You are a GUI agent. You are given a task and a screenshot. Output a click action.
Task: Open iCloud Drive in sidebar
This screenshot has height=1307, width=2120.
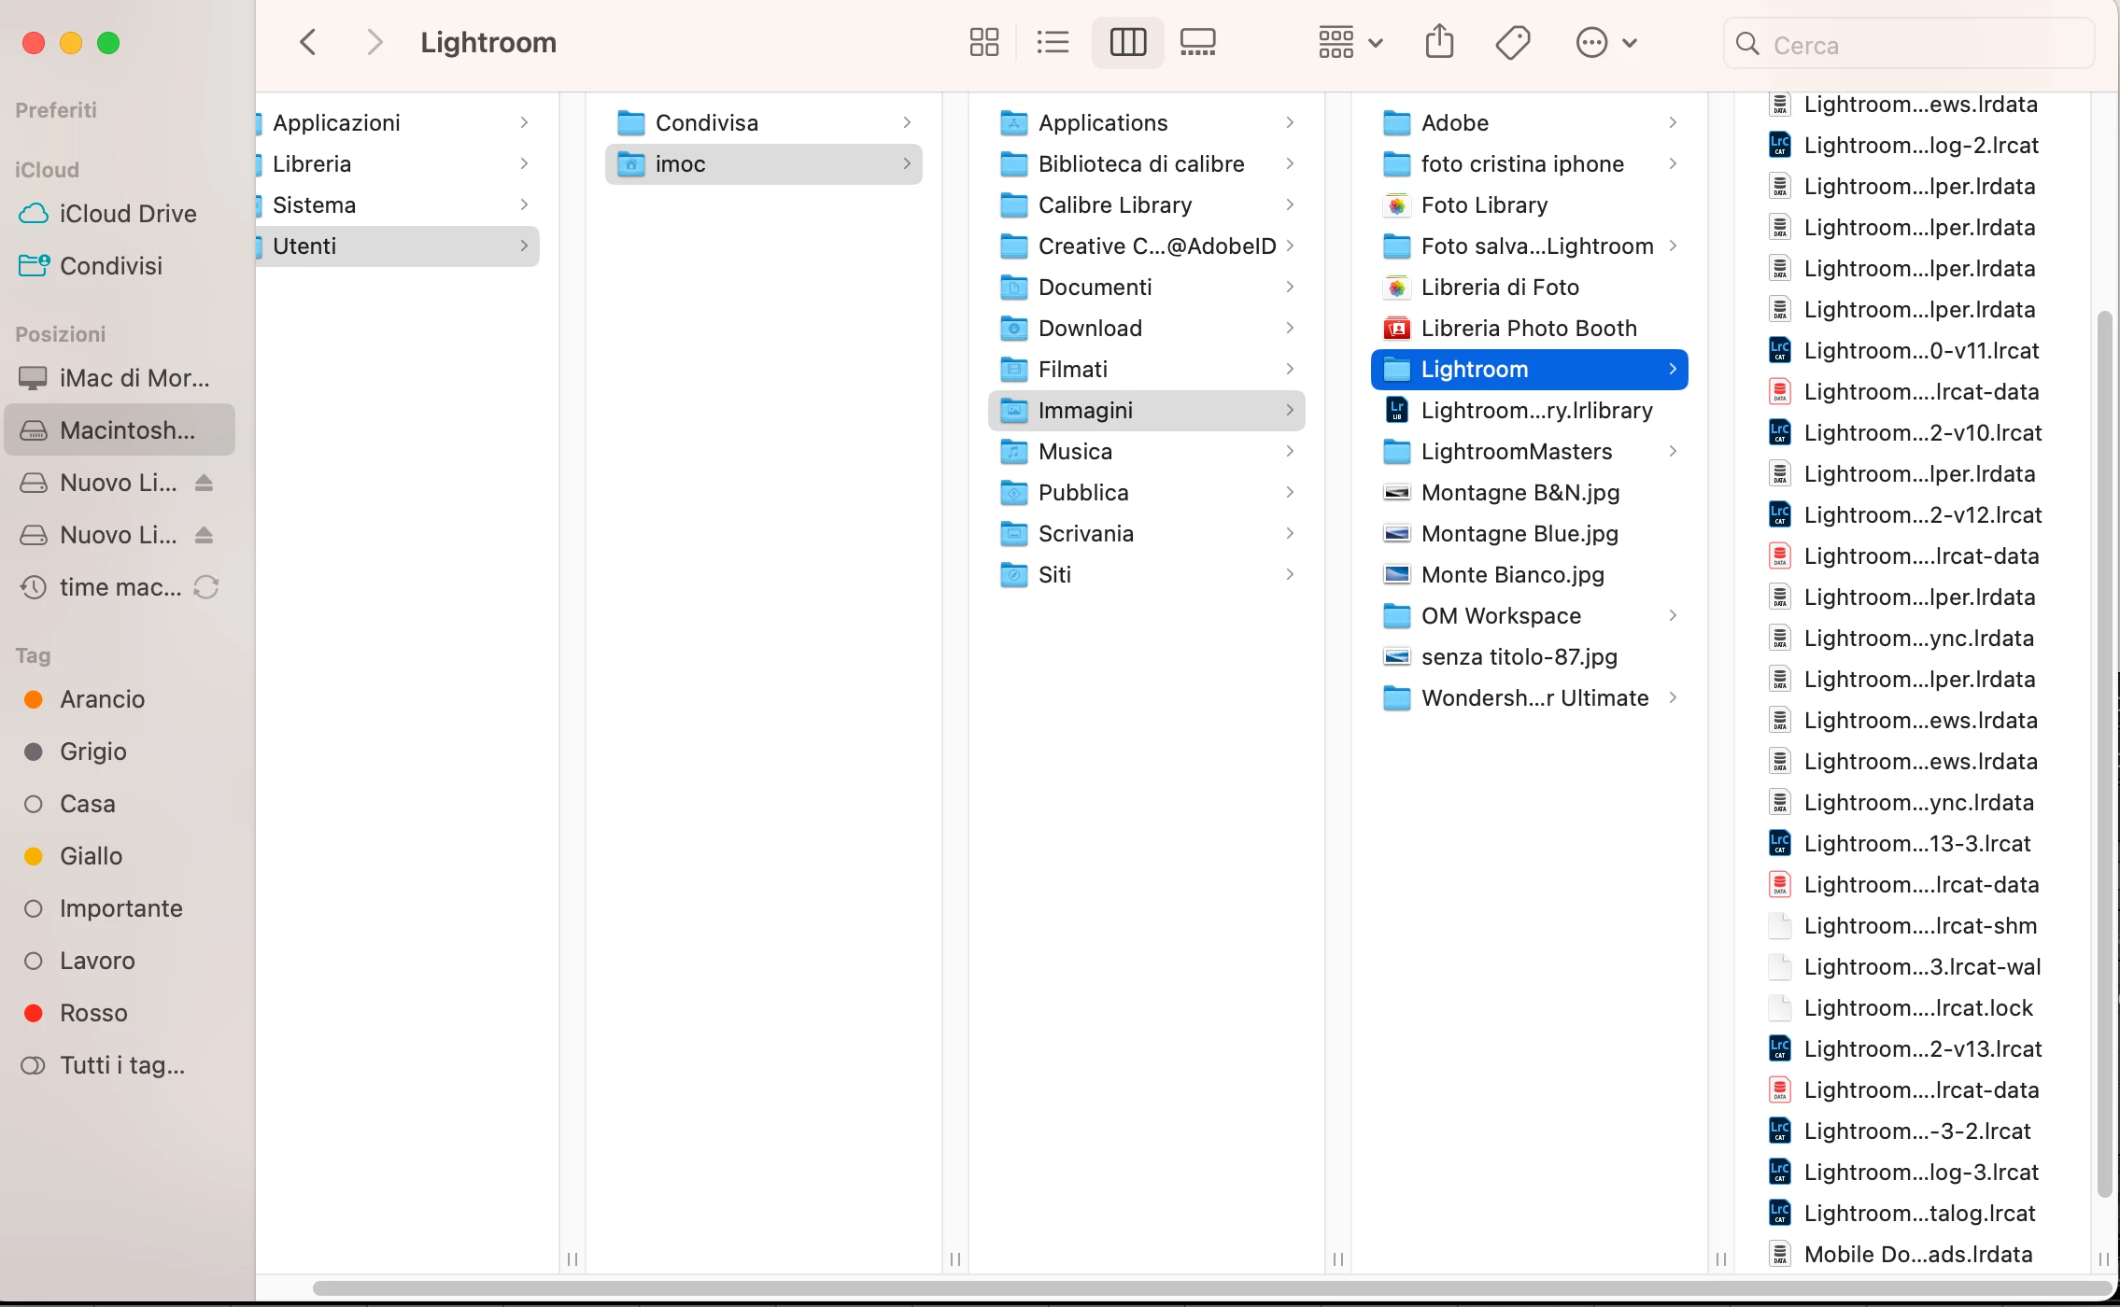[x=127, y=214]
